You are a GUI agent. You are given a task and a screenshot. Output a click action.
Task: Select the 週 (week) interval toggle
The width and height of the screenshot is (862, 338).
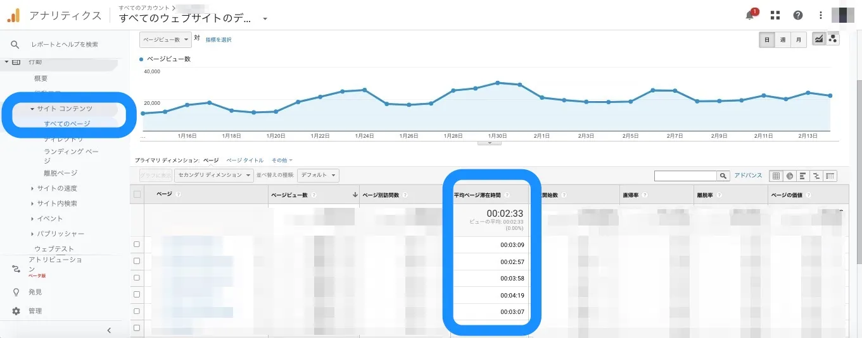[x=783, y=39]
